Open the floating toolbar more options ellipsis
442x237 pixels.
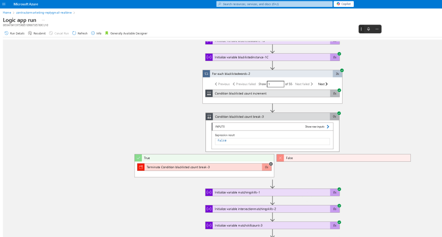377,29
